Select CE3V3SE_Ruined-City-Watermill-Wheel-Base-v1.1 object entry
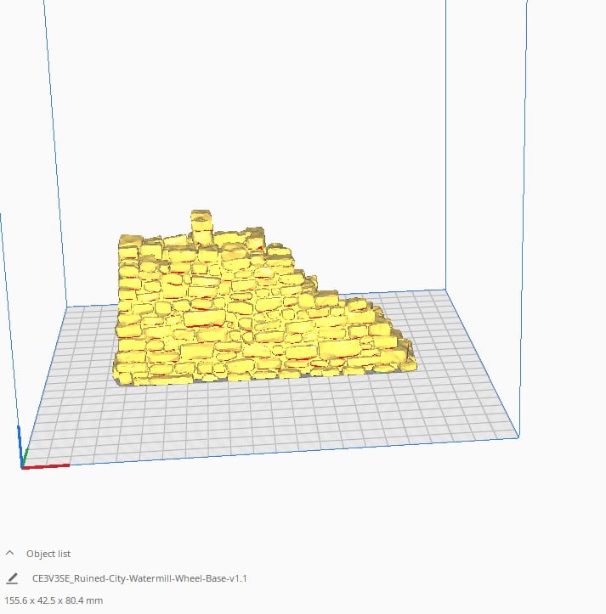This screenshot has height=614, width=606. (139, 578)
